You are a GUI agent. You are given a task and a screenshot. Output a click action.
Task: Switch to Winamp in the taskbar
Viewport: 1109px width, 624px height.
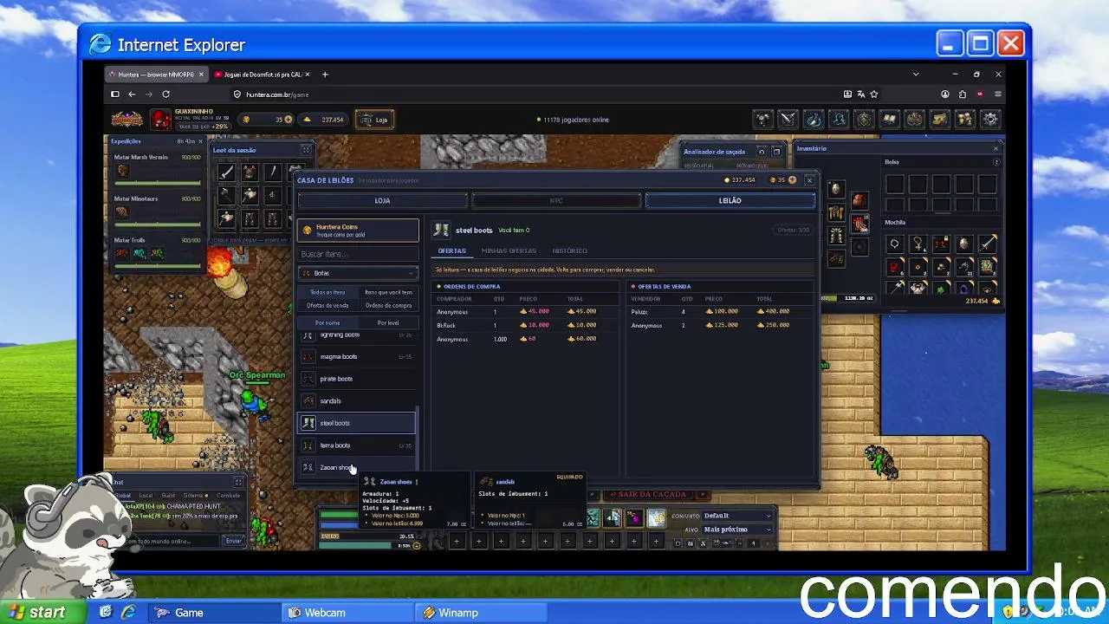pos(480,613)
